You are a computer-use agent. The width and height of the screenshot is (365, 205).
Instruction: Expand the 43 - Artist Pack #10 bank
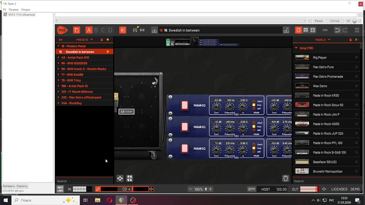59,58
